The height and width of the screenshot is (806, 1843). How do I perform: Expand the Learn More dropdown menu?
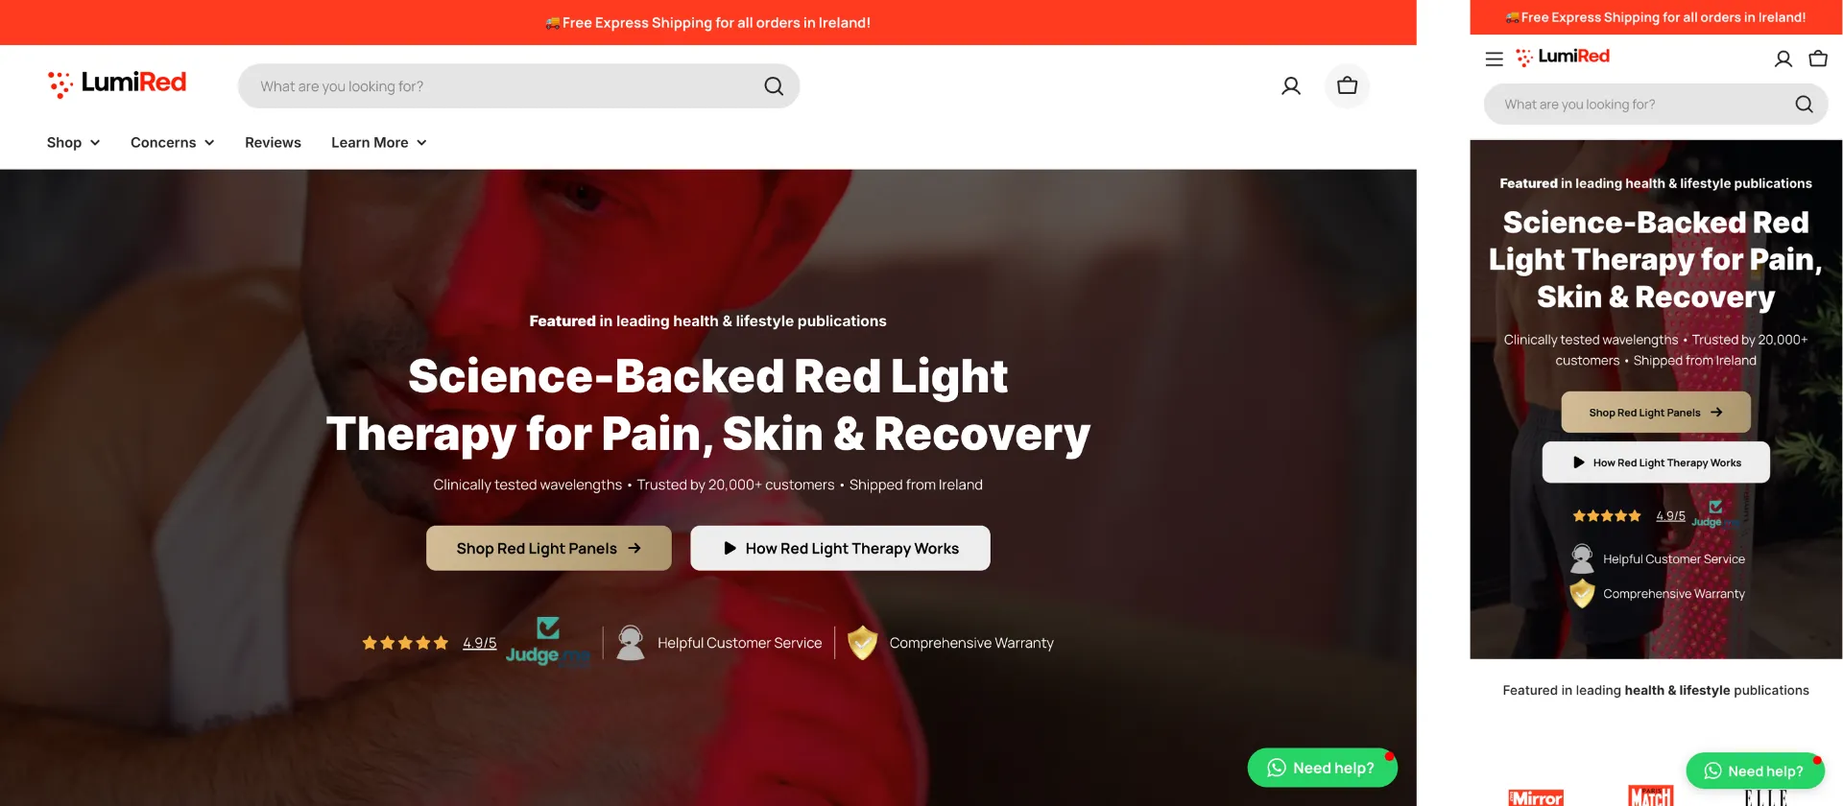click(x=378, y=143)
